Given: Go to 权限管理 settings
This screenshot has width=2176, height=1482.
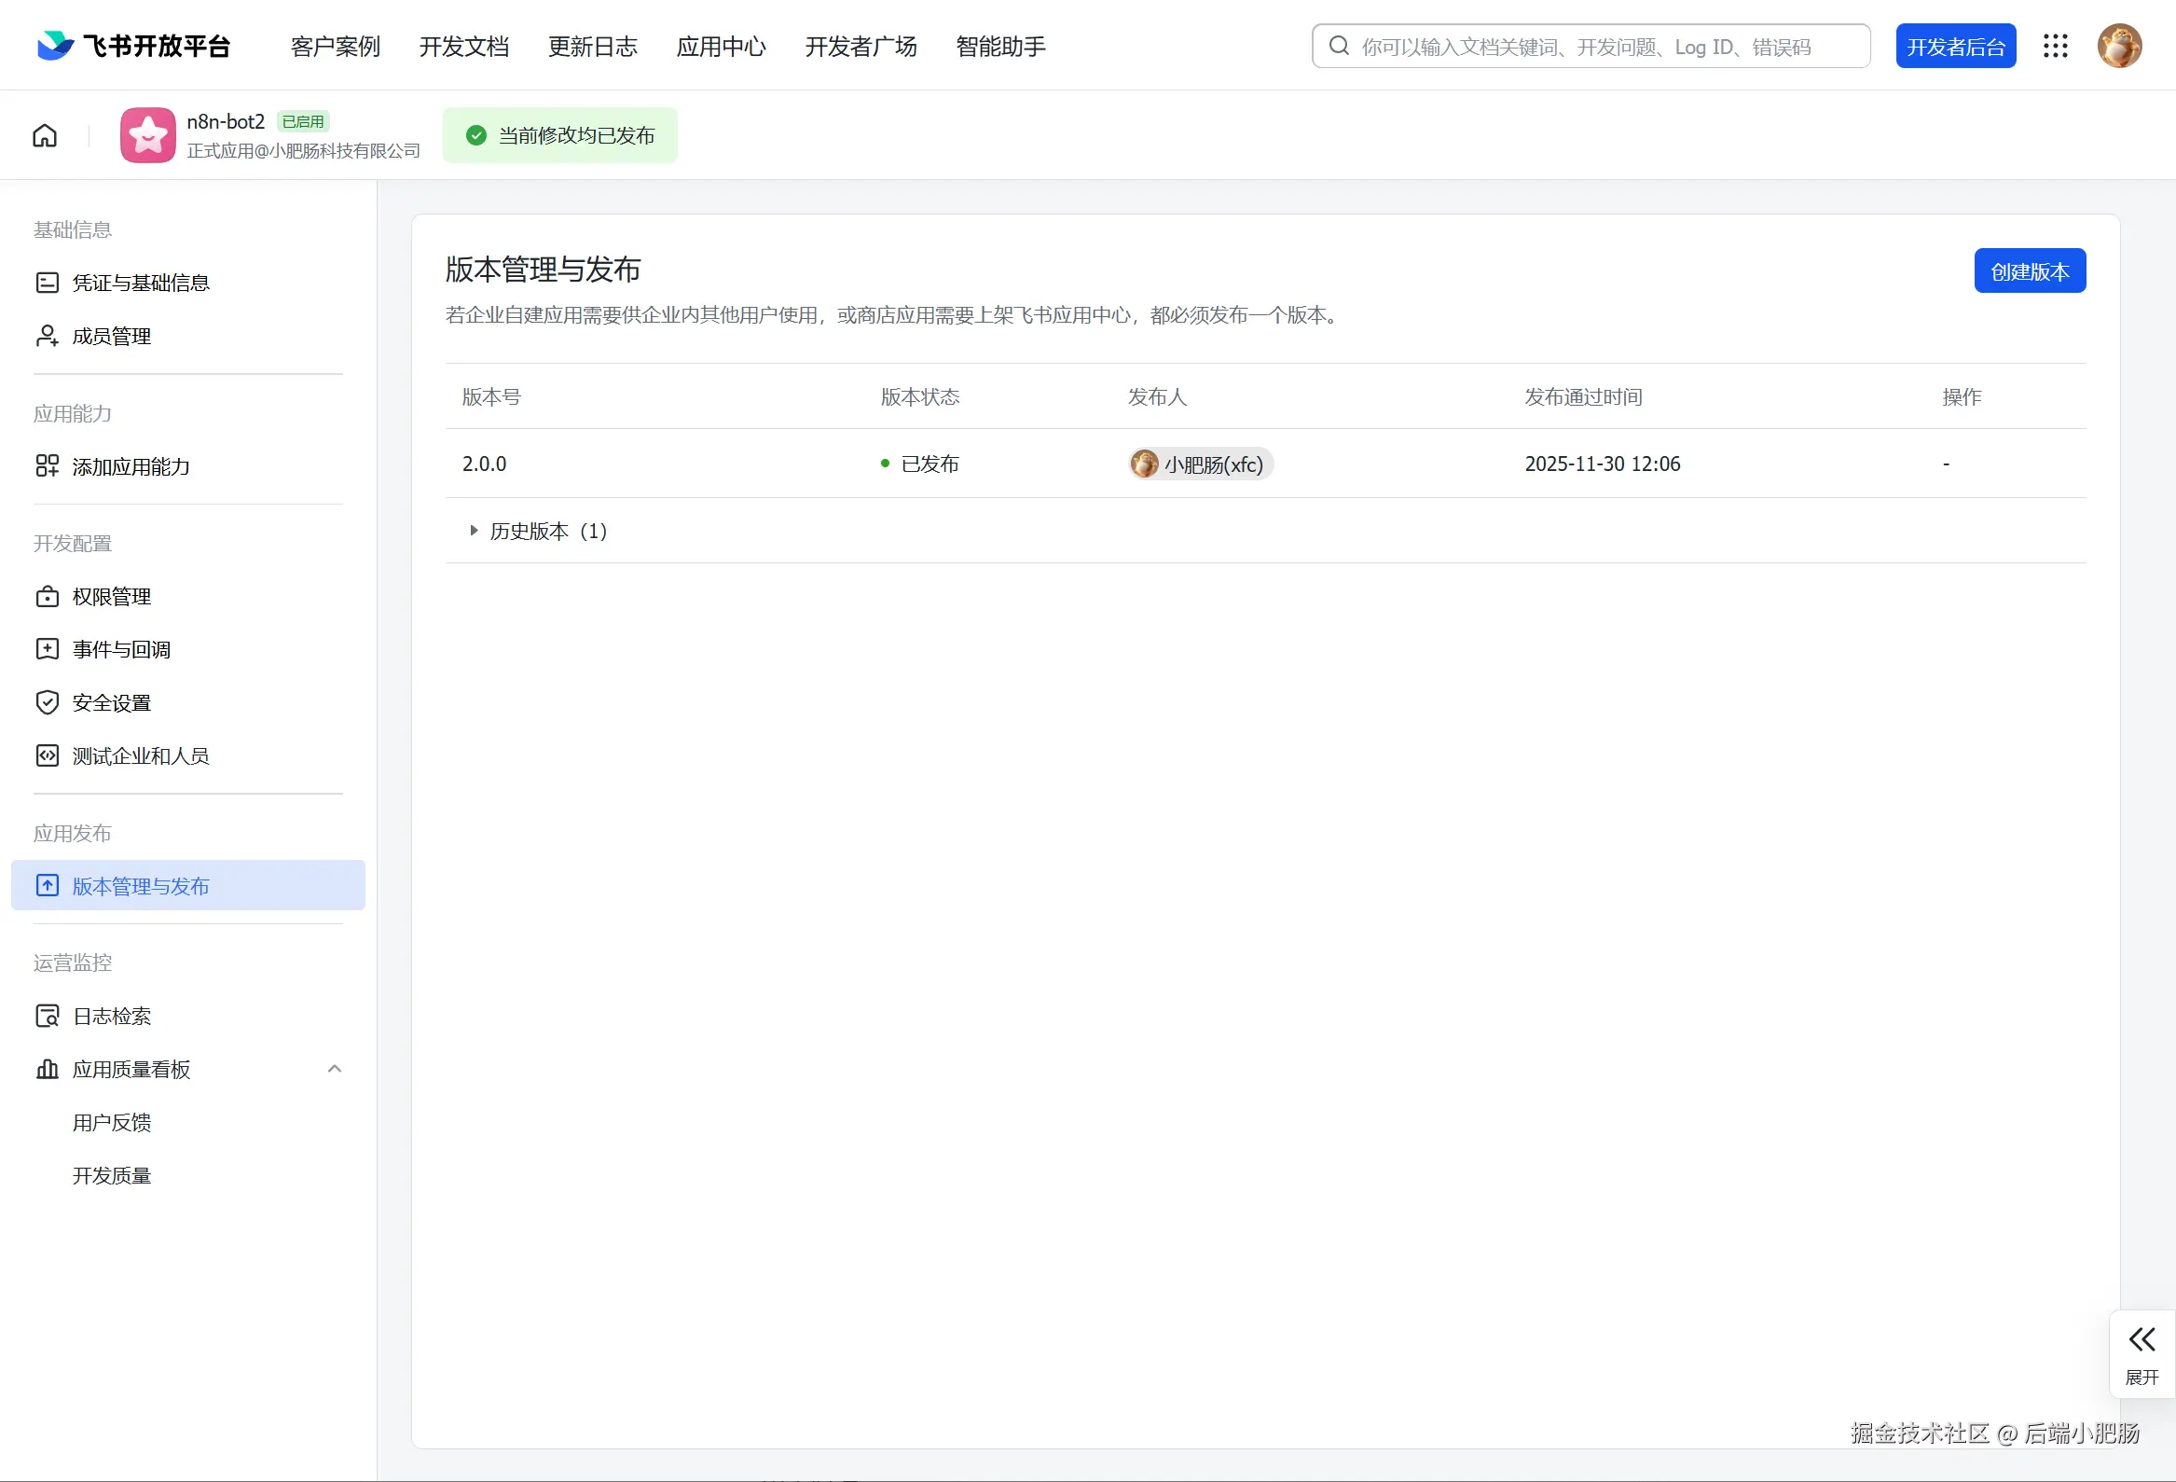Looking at the screenshot, I should pos(112,597).
